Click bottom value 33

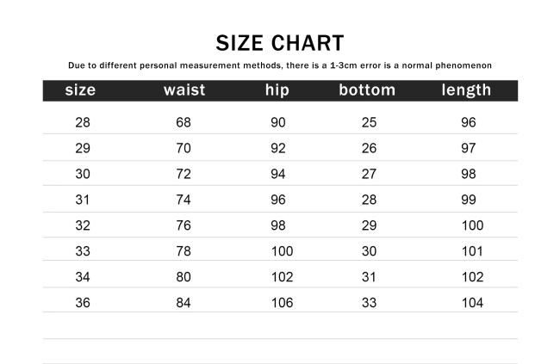(x=369, y=303)
